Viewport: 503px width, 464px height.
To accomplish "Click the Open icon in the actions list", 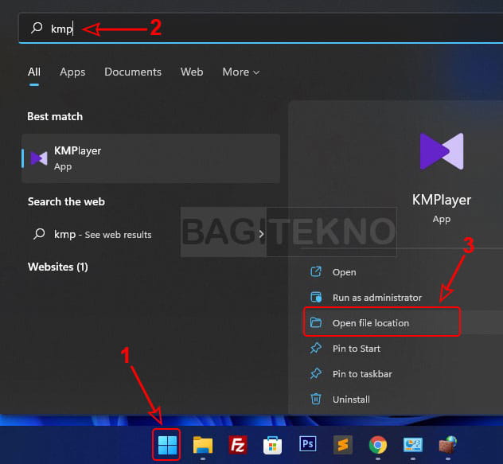I will [316, 271].
